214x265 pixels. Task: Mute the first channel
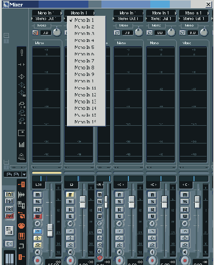[x=38, y=195]
